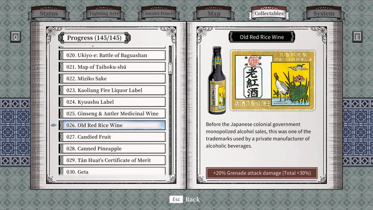Choose 023. Kaoliang Fire Liquor Label
The height and width of the screenshot is (210, 373).
[x=112, y=90]
